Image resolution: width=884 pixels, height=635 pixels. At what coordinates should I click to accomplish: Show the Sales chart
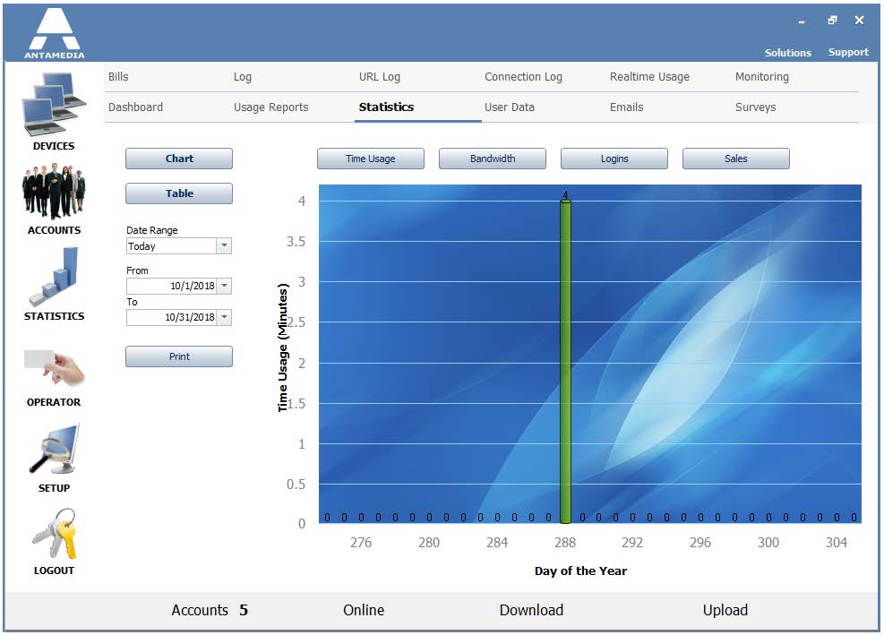(x=735, y=159)
